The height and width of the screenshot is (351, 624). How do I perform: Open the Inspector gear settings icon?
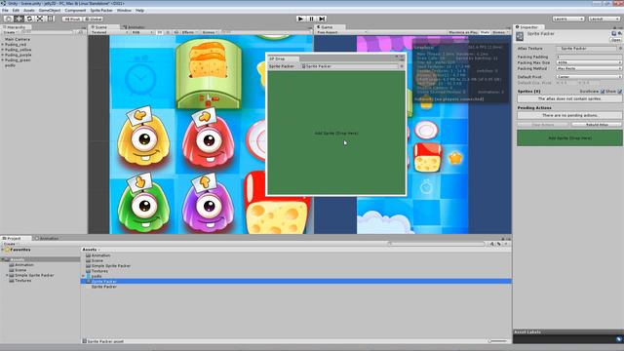(619, 34)
